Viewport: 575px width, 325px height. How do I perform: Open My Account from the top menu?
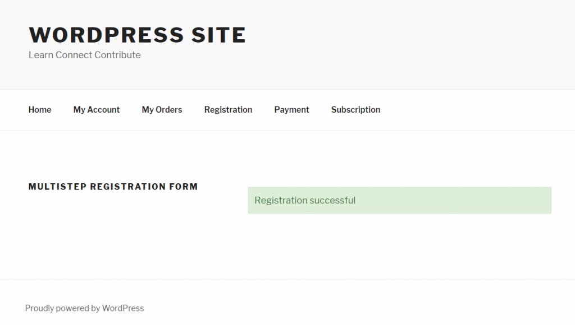pyautogui.click(x=96, y=109)
